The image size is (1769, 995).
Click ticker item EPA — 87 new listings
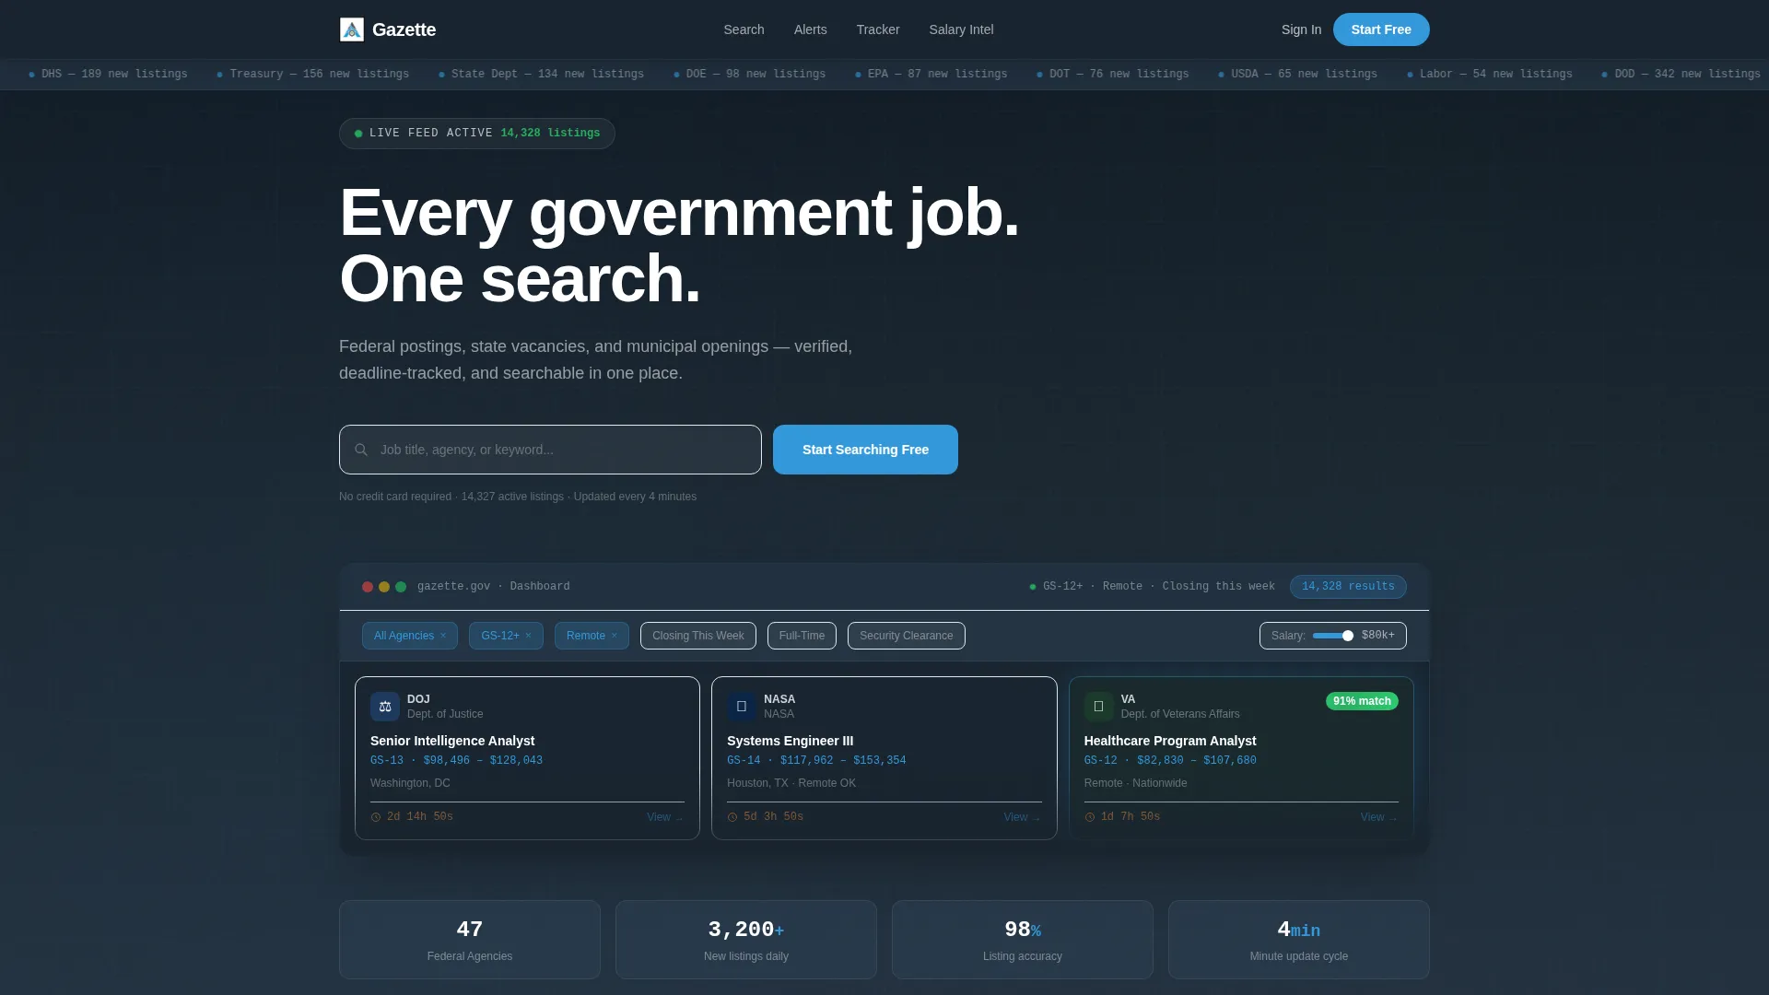(931, 74)
